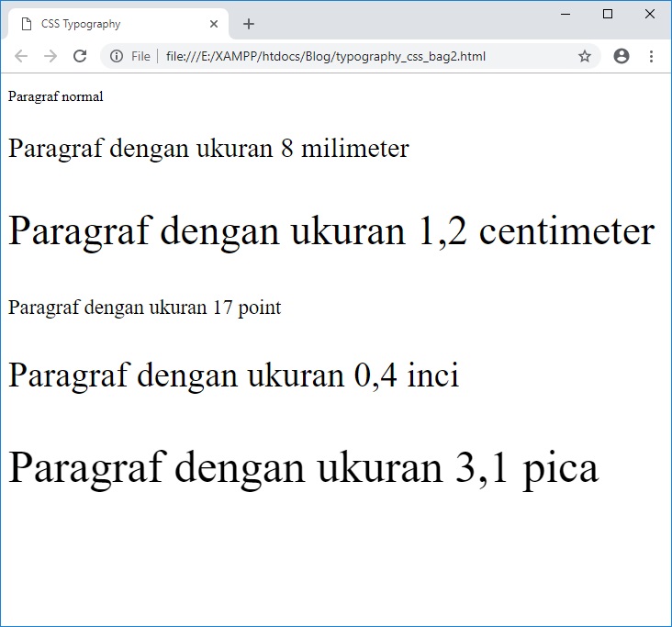Open the Chrome three-dot menu

click(651, 56)
